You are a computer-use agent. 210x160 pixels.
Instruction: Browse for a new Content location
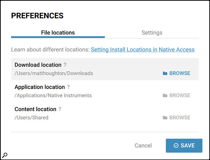176,118
